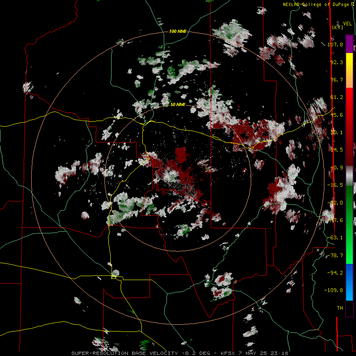
Task: Click the -47.6 velocity scale value
Action: click(335, 220)
